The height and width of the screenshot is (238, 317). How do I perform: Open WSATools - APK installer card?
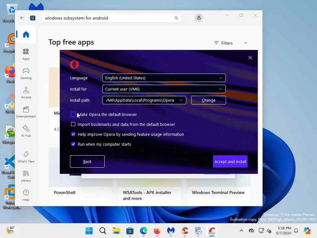click(x=150, y=196)
